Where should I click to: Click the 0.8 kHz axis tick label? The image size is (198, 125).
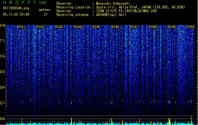point(3,87)
